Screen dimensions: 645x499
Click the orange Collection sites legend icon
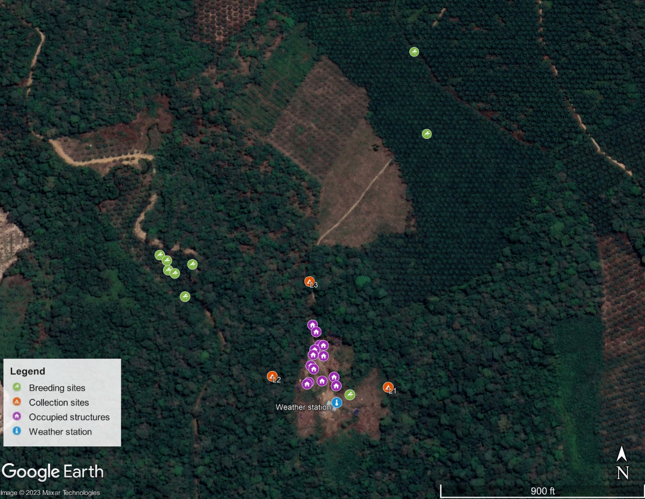pyautogui.click(x=17, y=402)
